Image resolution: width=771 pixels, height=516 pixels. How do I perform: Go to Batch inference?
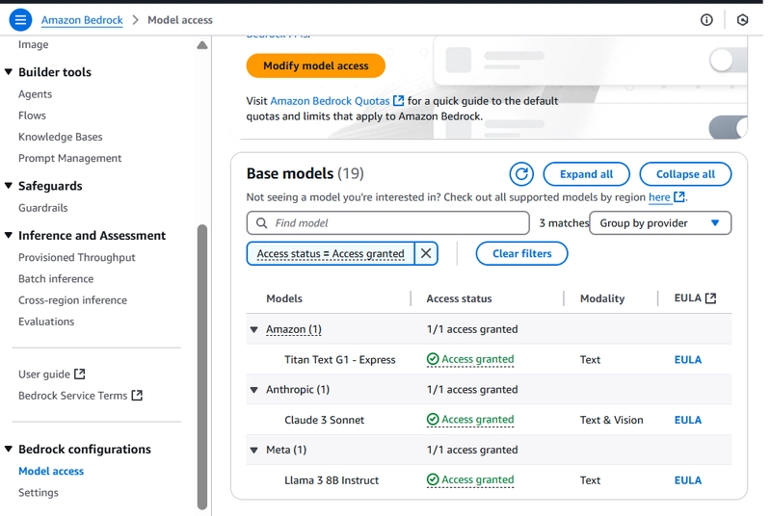[x=56, y=279]
